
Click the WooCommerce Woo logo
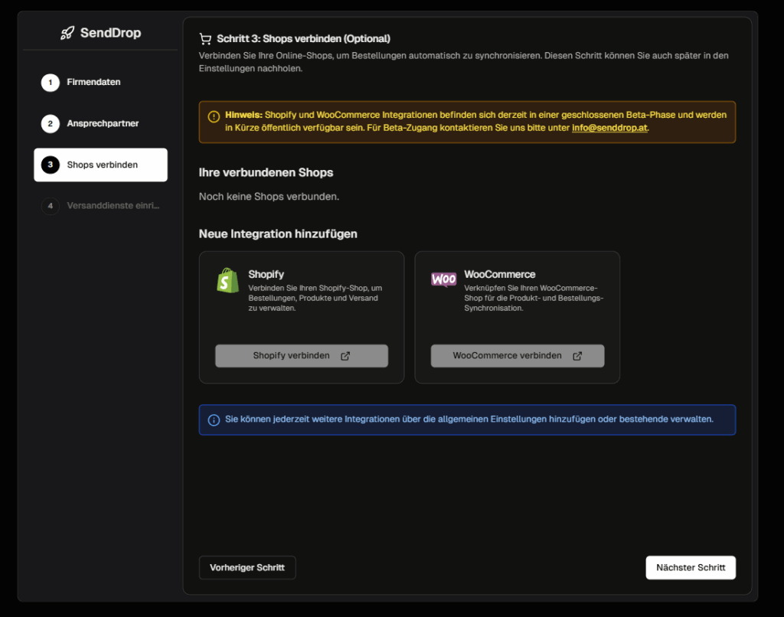tap(443, 279)
